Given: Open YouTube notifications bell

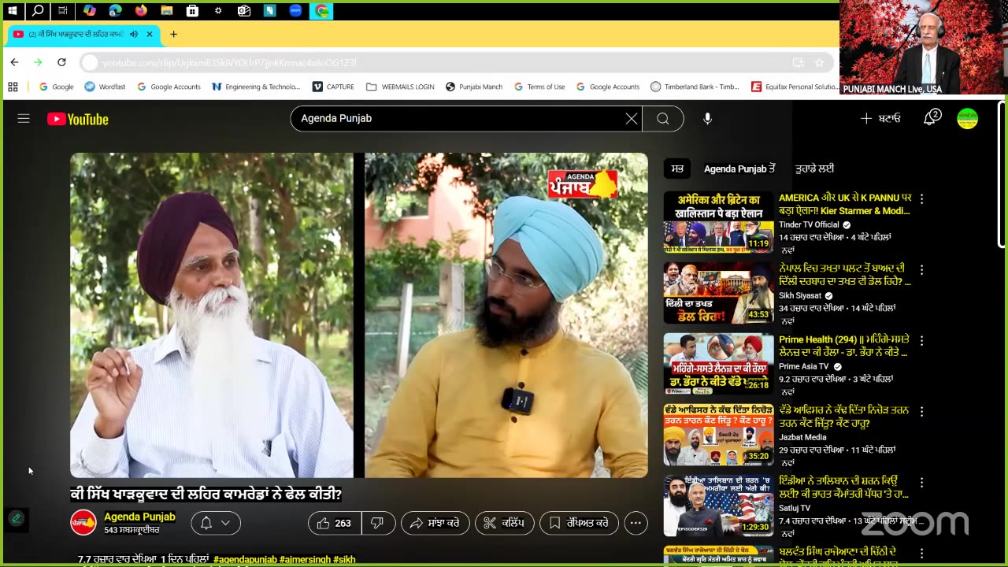Looking at the screenshot, I should (932, 118).
